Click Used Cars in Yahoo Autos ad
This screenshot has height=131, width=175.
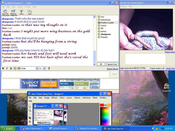coord(79,83)
